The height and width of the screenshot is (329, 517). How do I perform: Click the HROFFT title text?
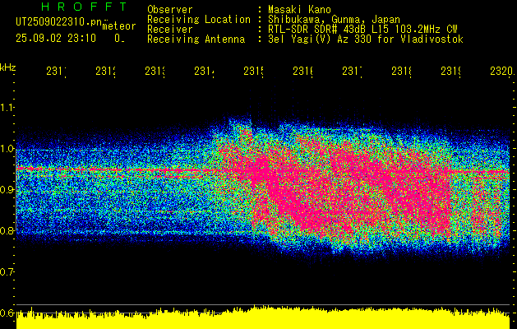click(x=84, y=7)
